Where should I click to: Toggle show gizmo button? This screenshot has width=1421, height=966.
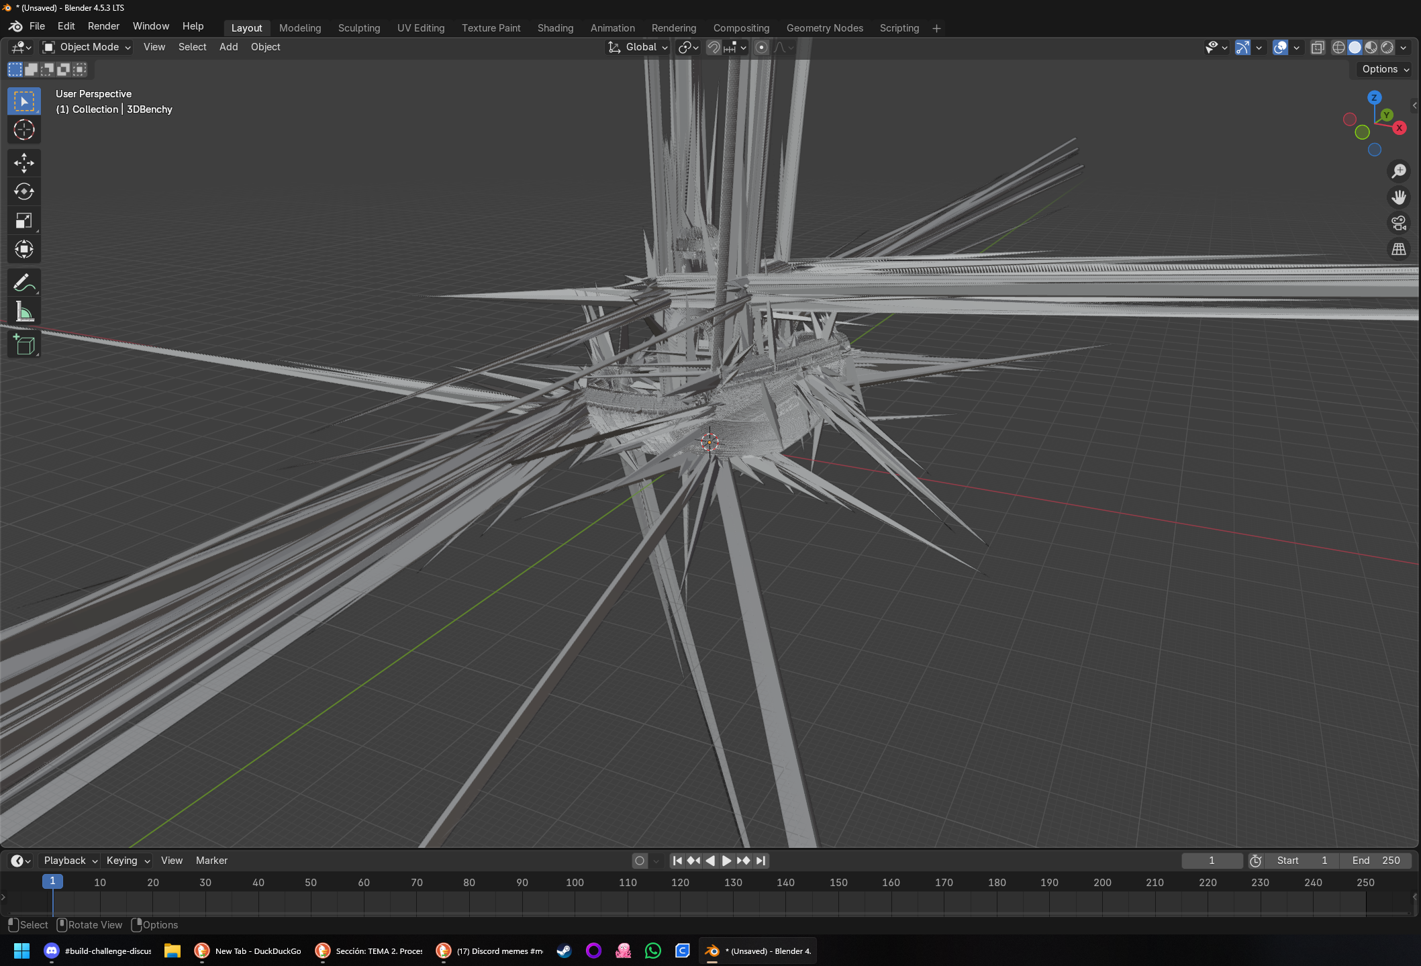coord(1242,48)
